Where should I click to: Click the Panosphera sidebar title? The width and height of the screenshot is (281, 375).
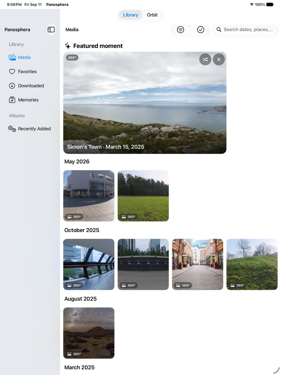click(x=17, y=30)
